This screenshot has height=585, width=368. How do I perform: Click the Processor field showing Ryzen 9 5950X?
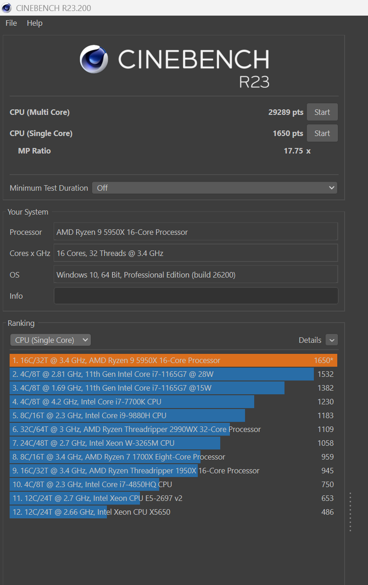click(196, 232)
